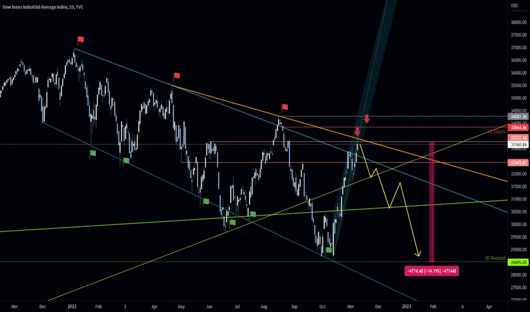Click the 32000.00 price axis label

click(x=519, y=174)
